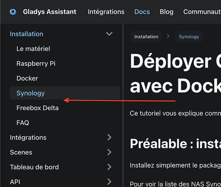Open the Raspberry Pi installation page
The image size is (221, 187).
(36, 64)
